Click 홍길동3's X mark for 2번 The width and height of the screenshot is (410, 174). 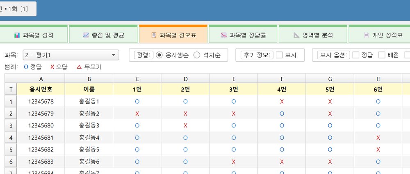(x=185, y=125)
